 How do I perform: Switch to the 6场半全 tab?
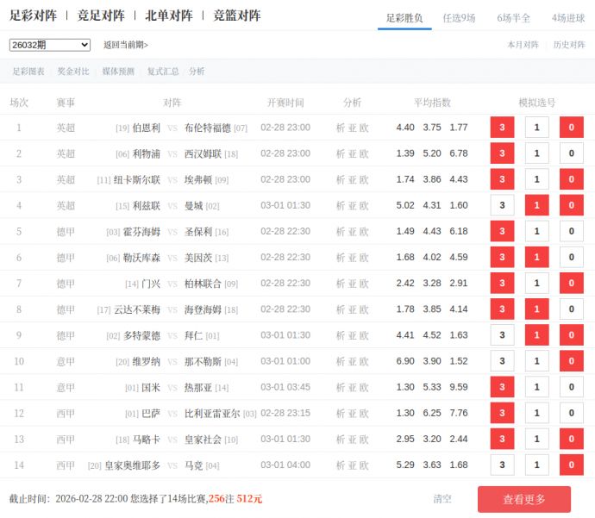pos(514,17)
